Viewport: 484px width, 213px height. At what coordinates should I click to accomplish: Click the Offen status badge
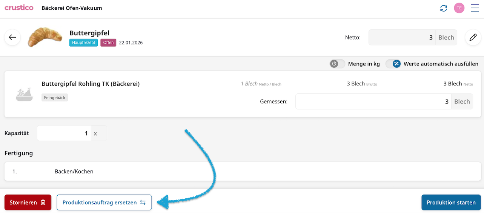[x=108, y=43]
